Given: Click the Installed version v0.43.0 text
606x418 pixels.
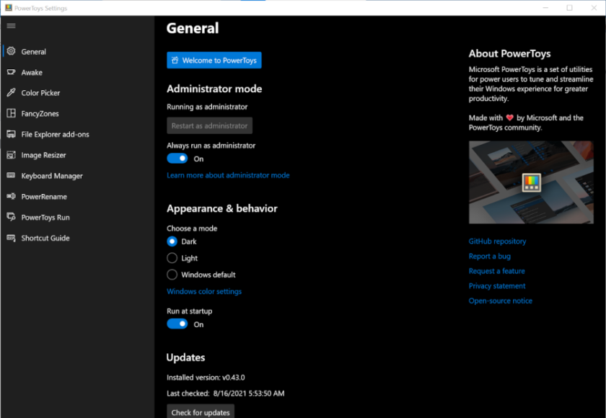Looking at the screenshot, I should pos(206,378).
